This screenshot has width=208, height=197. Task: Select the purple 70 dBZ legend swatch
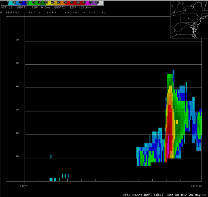click(x=94, y=3)
